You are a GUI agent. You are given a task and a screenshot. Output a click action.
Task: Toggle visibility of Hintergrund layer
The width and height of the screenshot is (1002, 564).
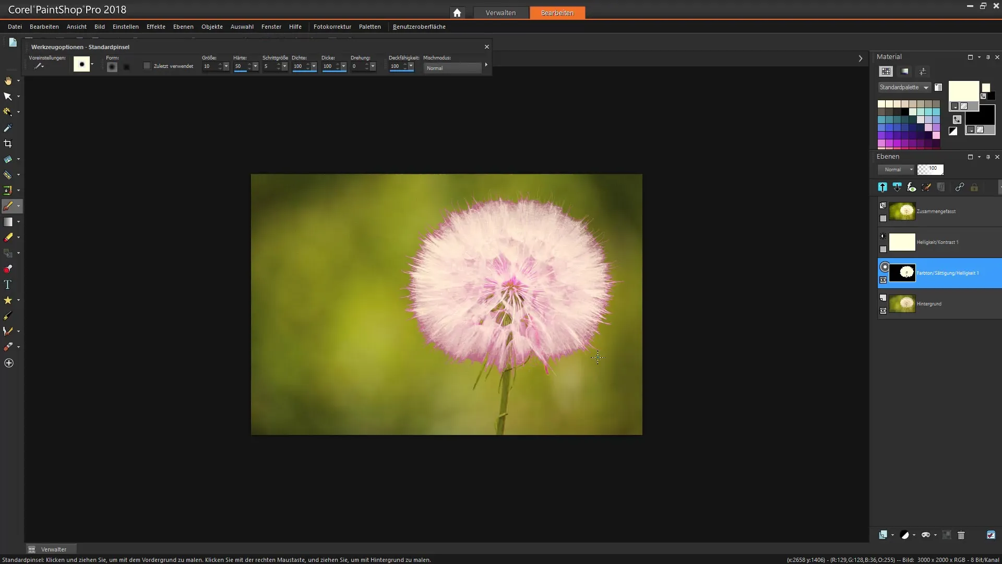(883, 311)
